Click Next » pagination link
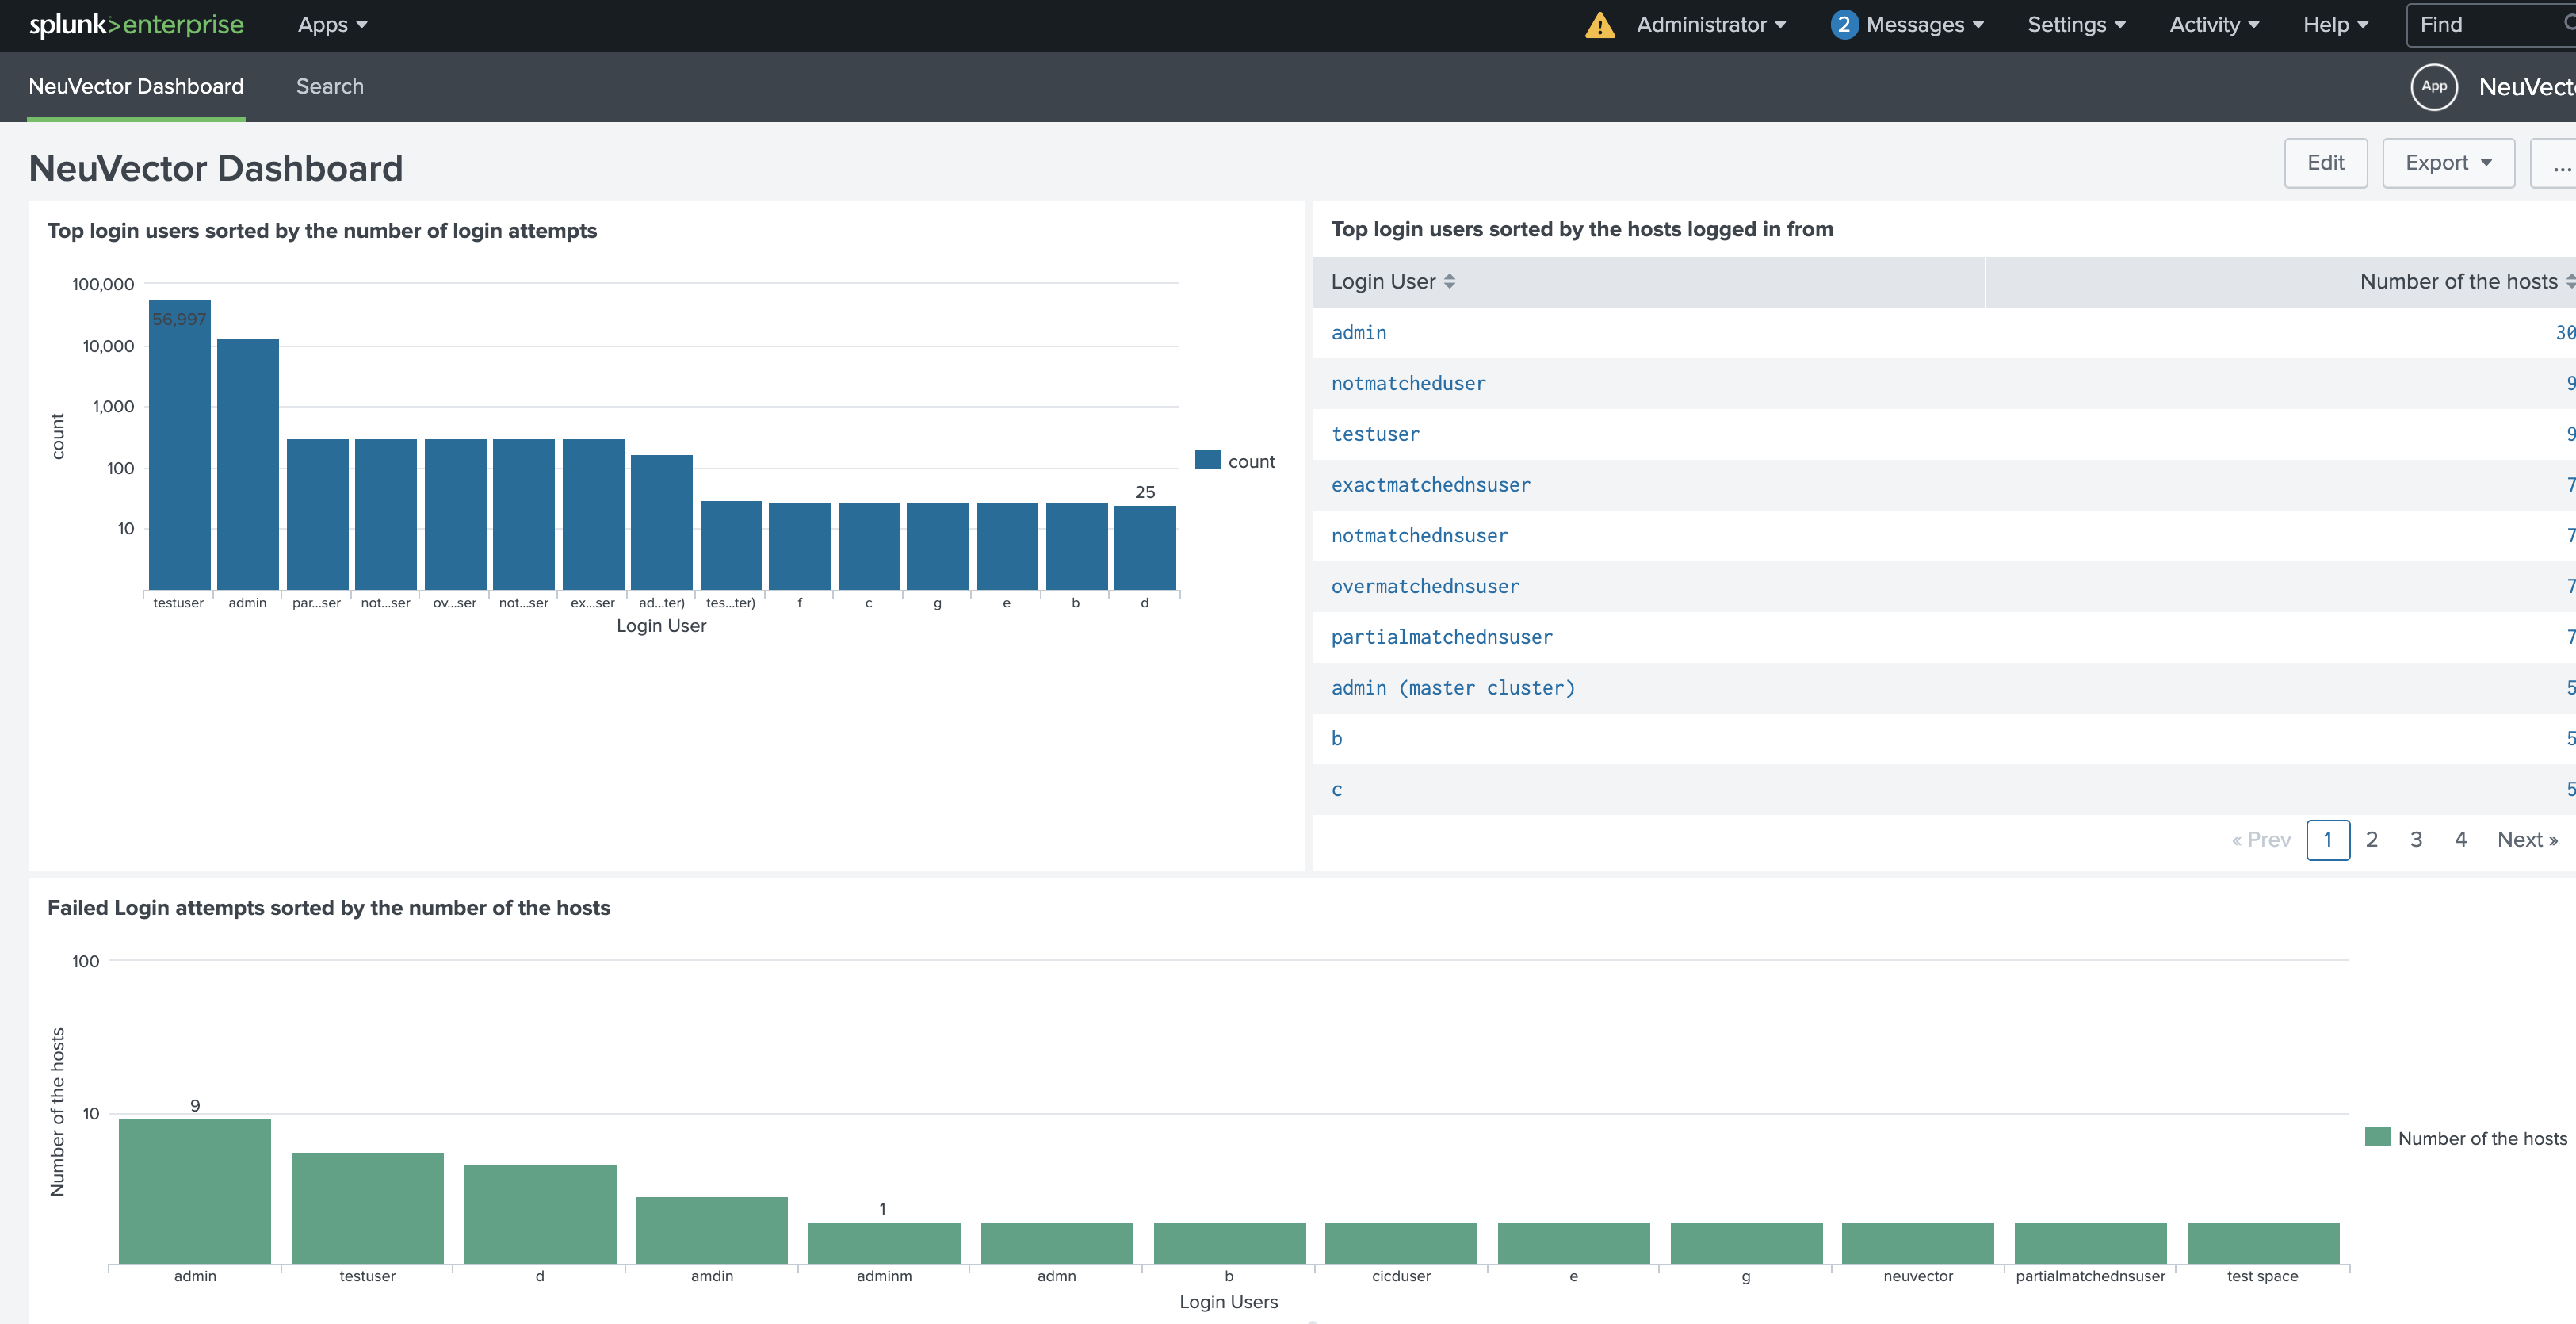The height and width of the screenshot is (1324, 2576). click(x=2526, y=840)
